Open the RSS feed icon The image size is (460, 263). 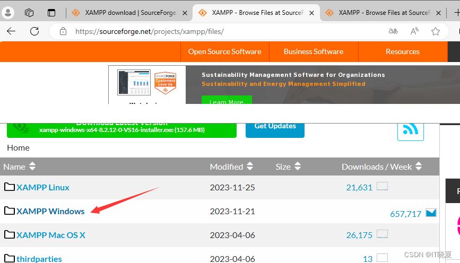click(x=411, y=131)
